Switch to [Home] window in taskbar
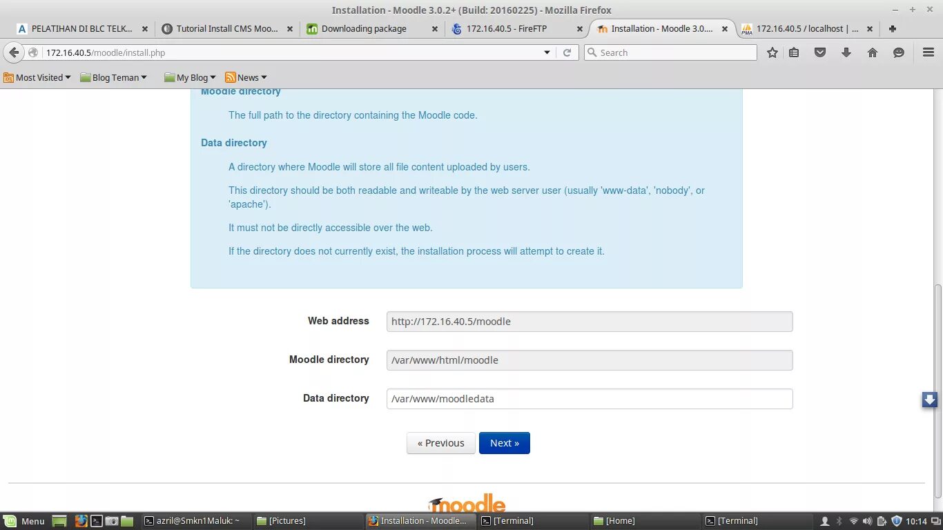The image size is (943, 530). pyautogui.click(x=645, y=521)
